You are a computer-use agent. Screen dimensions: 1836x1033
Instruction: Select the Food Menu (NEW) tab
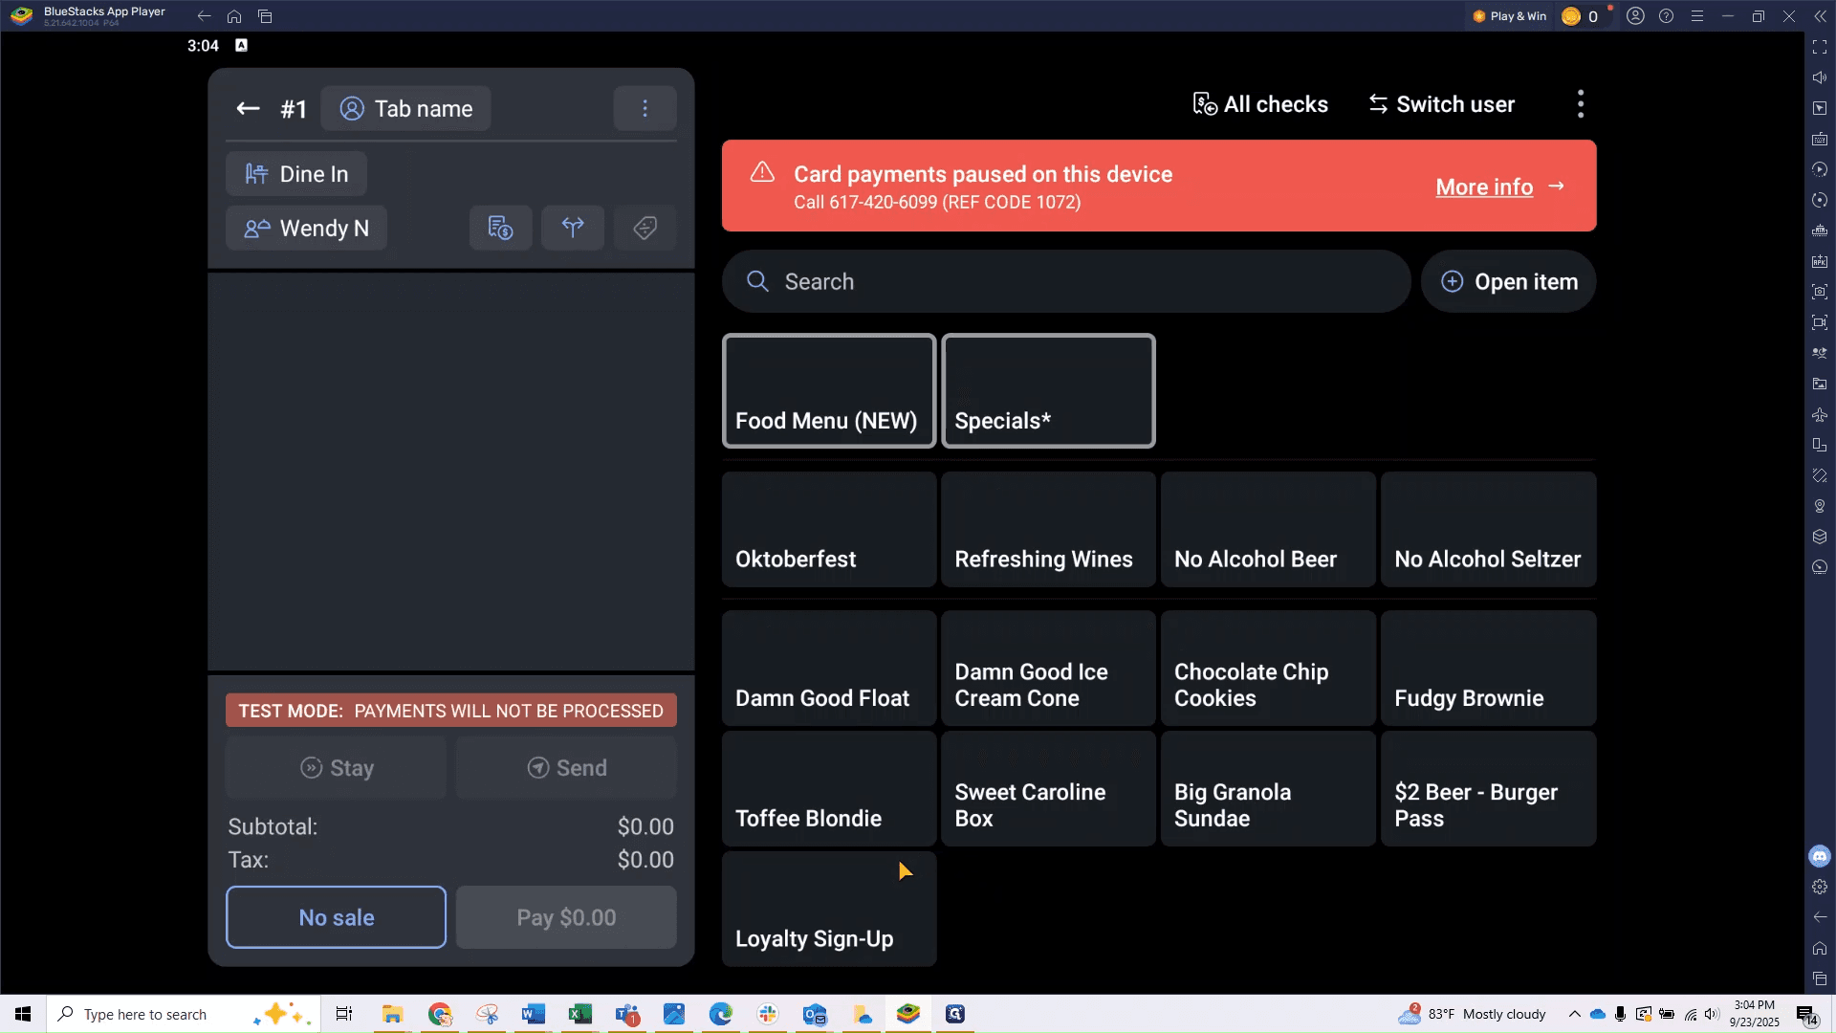click(829, 391)
